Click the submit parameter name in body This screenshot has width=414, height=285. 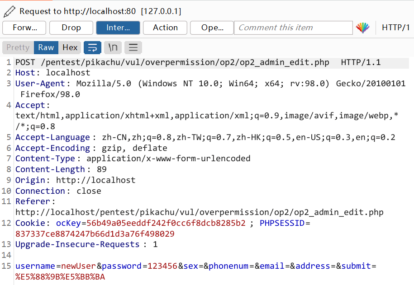coord(356,266)
